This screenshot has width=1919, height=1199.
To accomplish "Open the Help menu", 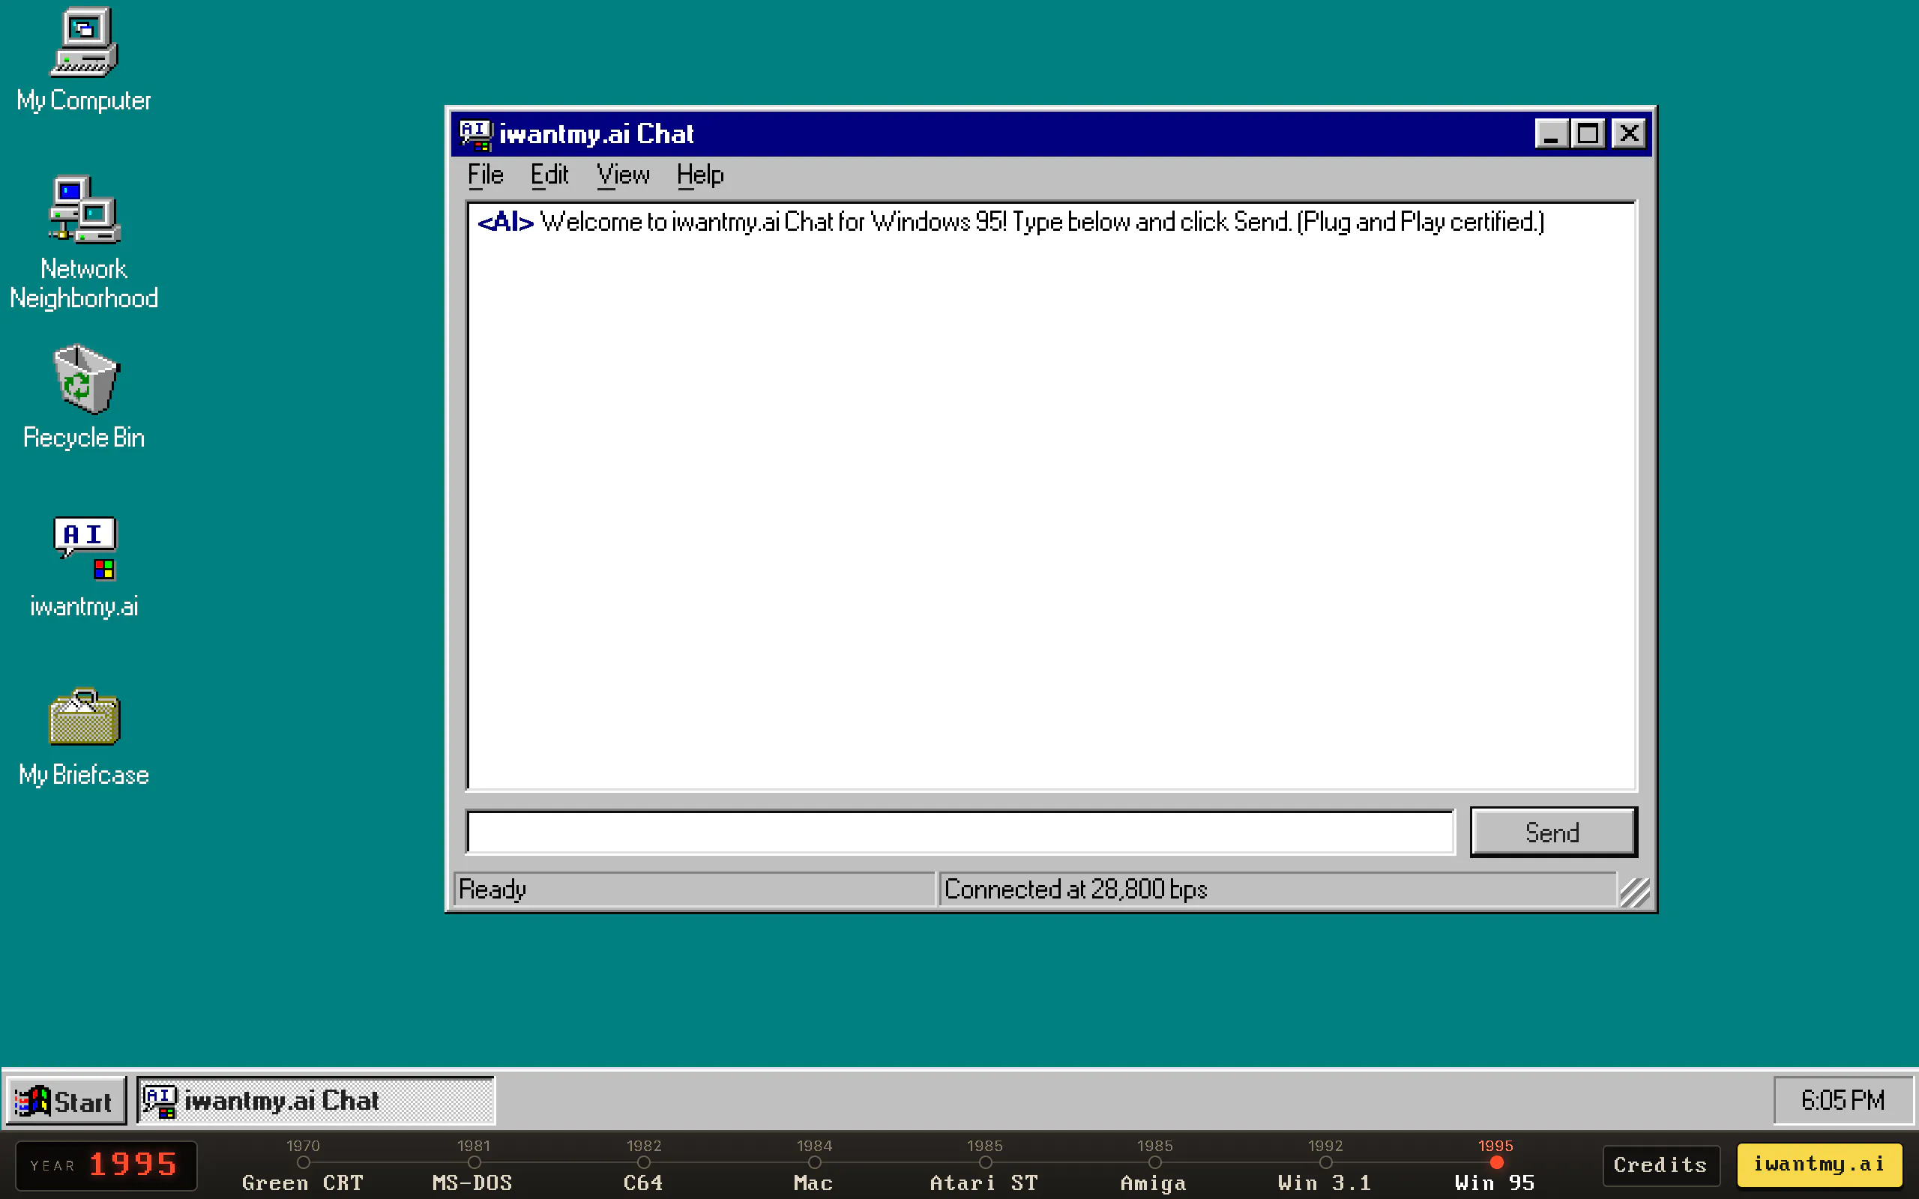I will (699, 175).
